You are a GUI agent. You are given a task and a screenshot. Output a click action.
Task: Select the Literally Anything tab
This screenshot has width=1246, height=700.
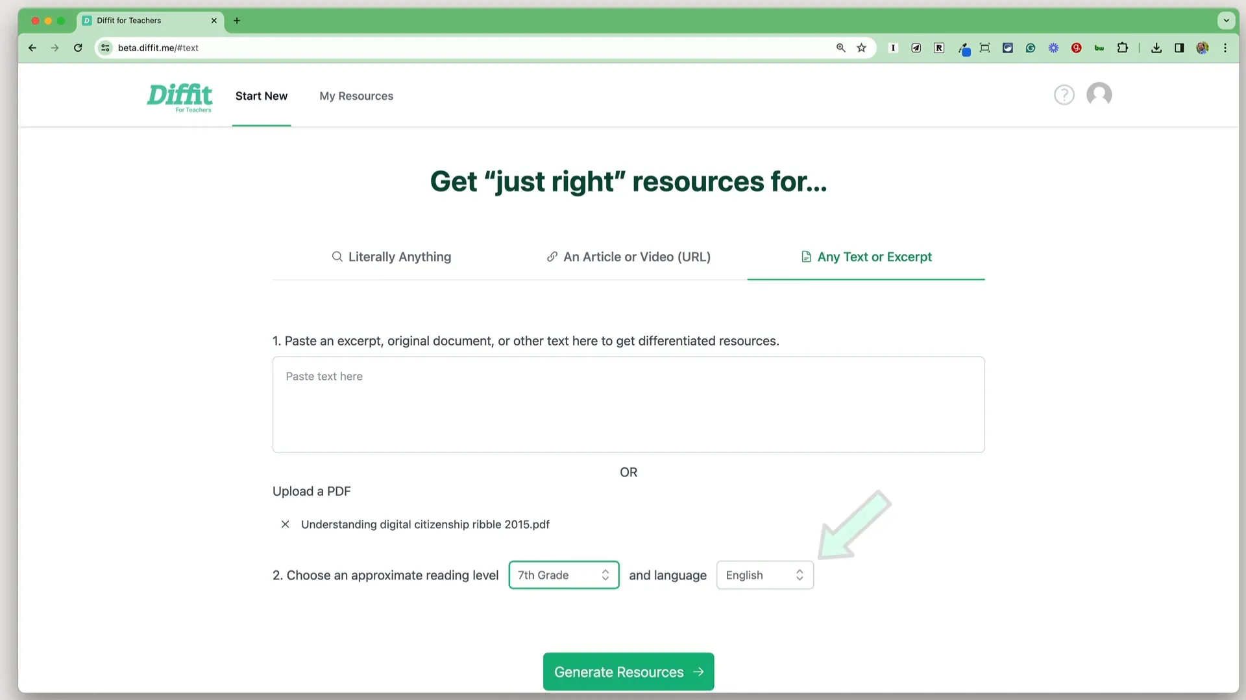click(x=391, y=257)
